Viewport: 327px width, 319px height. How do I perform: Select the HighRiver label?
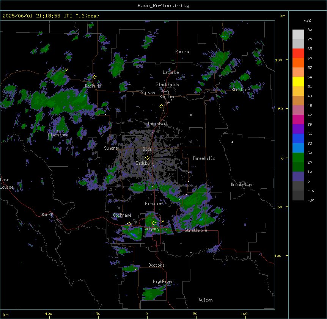(163, 281)
